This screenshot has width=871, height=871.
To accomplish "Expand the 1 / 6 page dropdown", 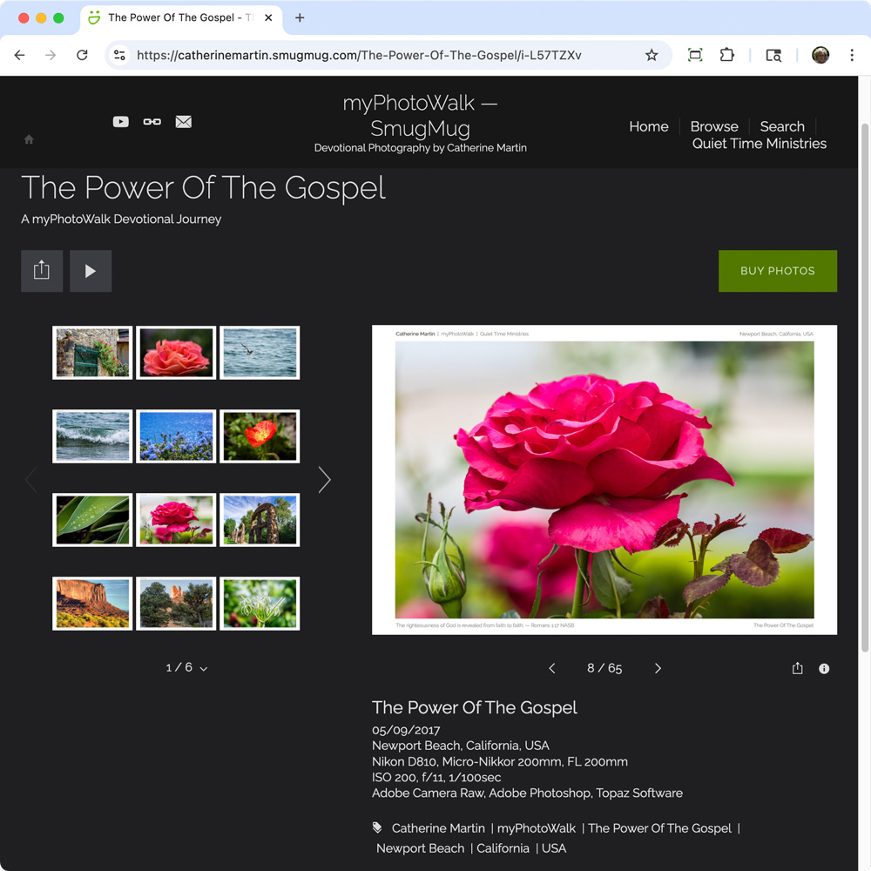I will pyautogui.click(x=186, y=668).
